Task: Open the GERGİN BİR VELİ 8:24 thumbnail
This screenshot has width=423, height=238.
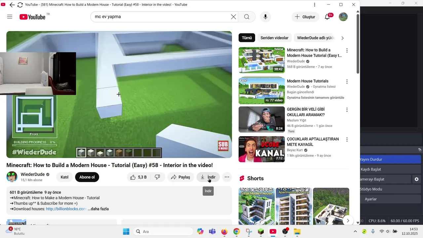Action: pos(261,119)
